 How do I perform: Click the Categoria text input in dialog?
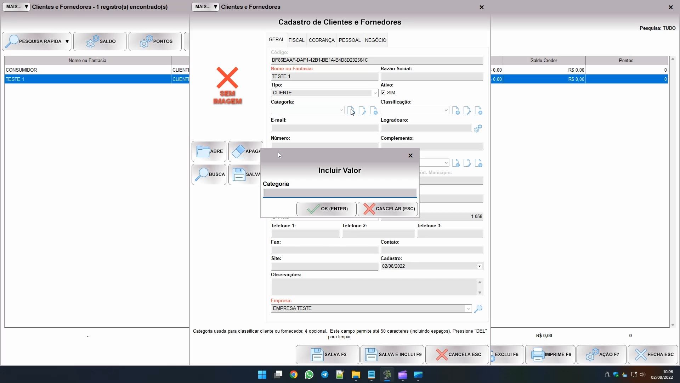[x=340, y=193]
